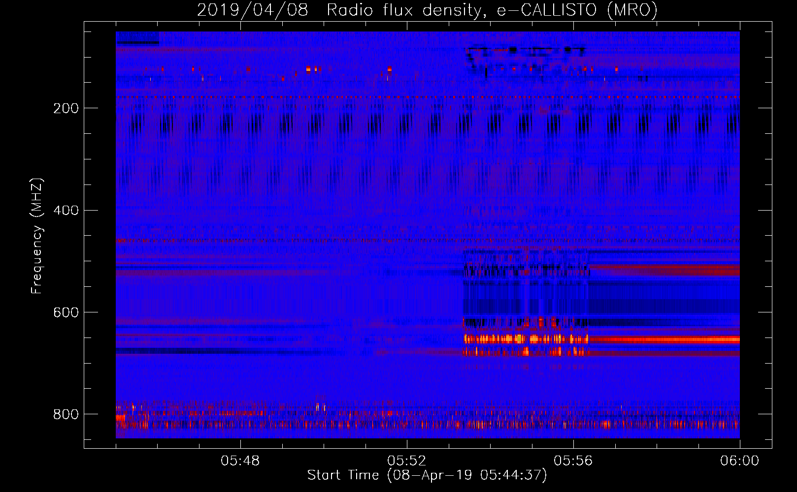797x492 pixels.
Task: Click the plot title '2019/04/08 Radio flux density'
Action: 427,10
